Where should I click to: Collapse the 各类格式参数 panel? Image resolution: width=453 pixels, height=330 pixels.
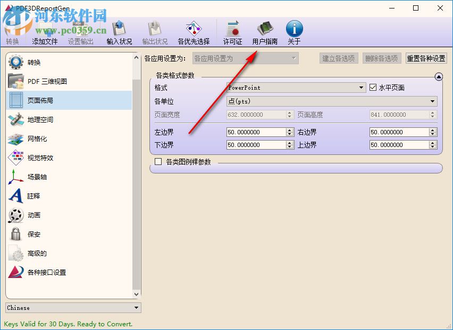click(438, 76)
